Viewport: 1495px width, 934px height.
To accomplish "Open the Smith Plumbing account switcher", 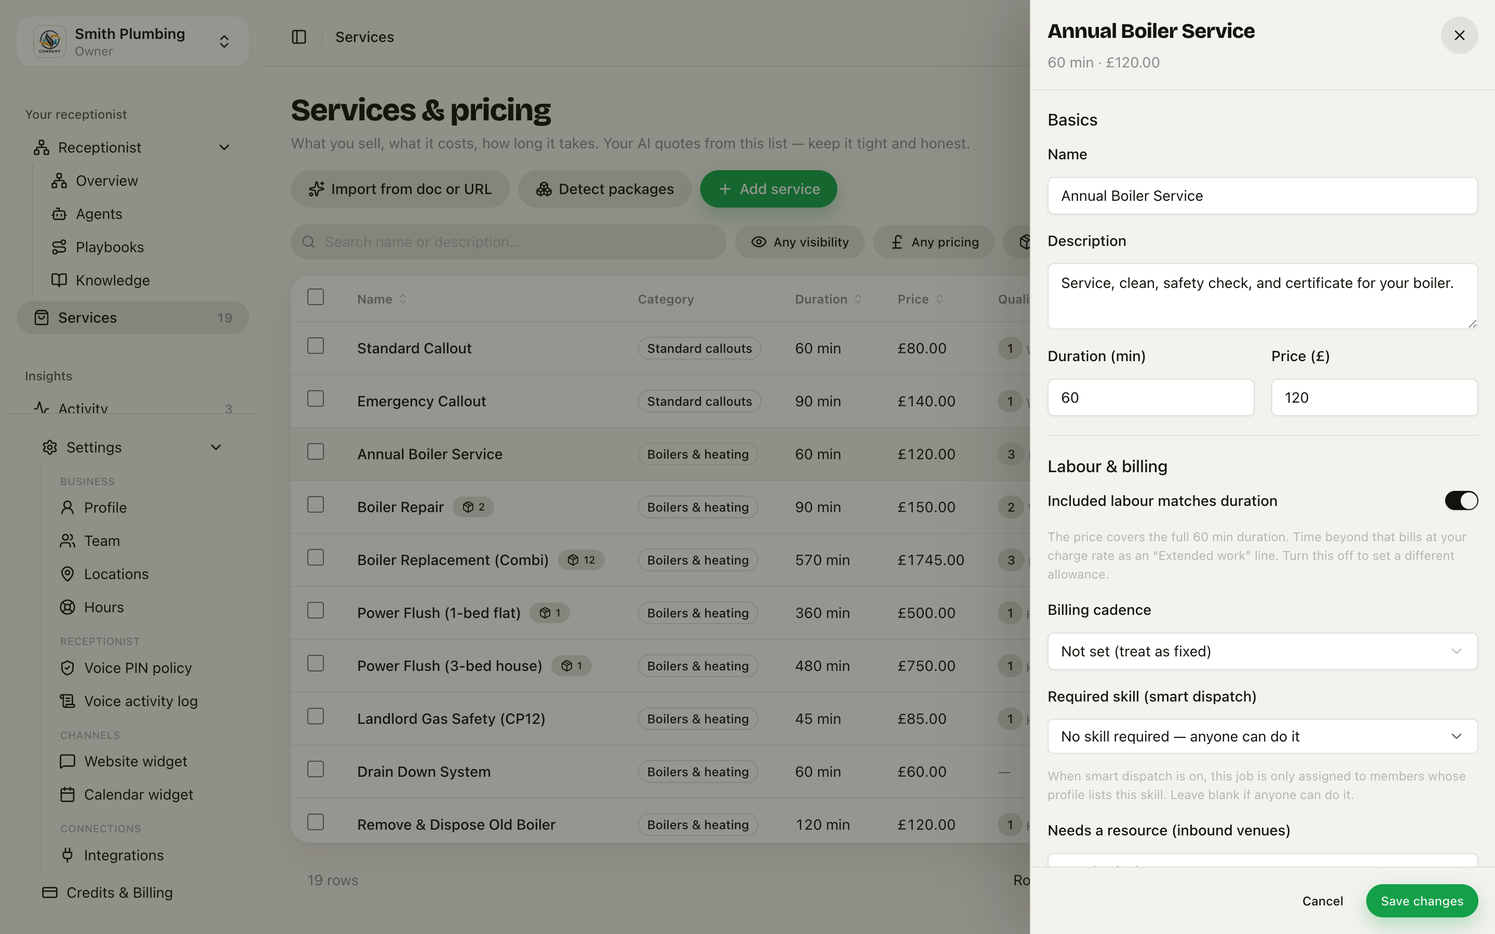I will (133, 42).
